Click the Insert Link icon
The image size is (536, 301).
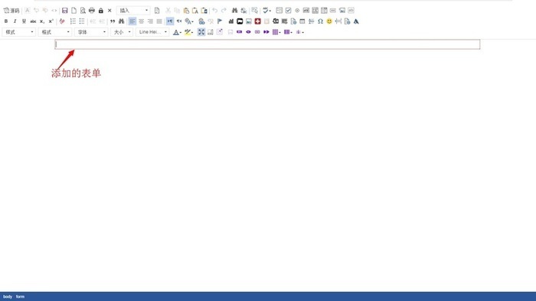[201, 21]
